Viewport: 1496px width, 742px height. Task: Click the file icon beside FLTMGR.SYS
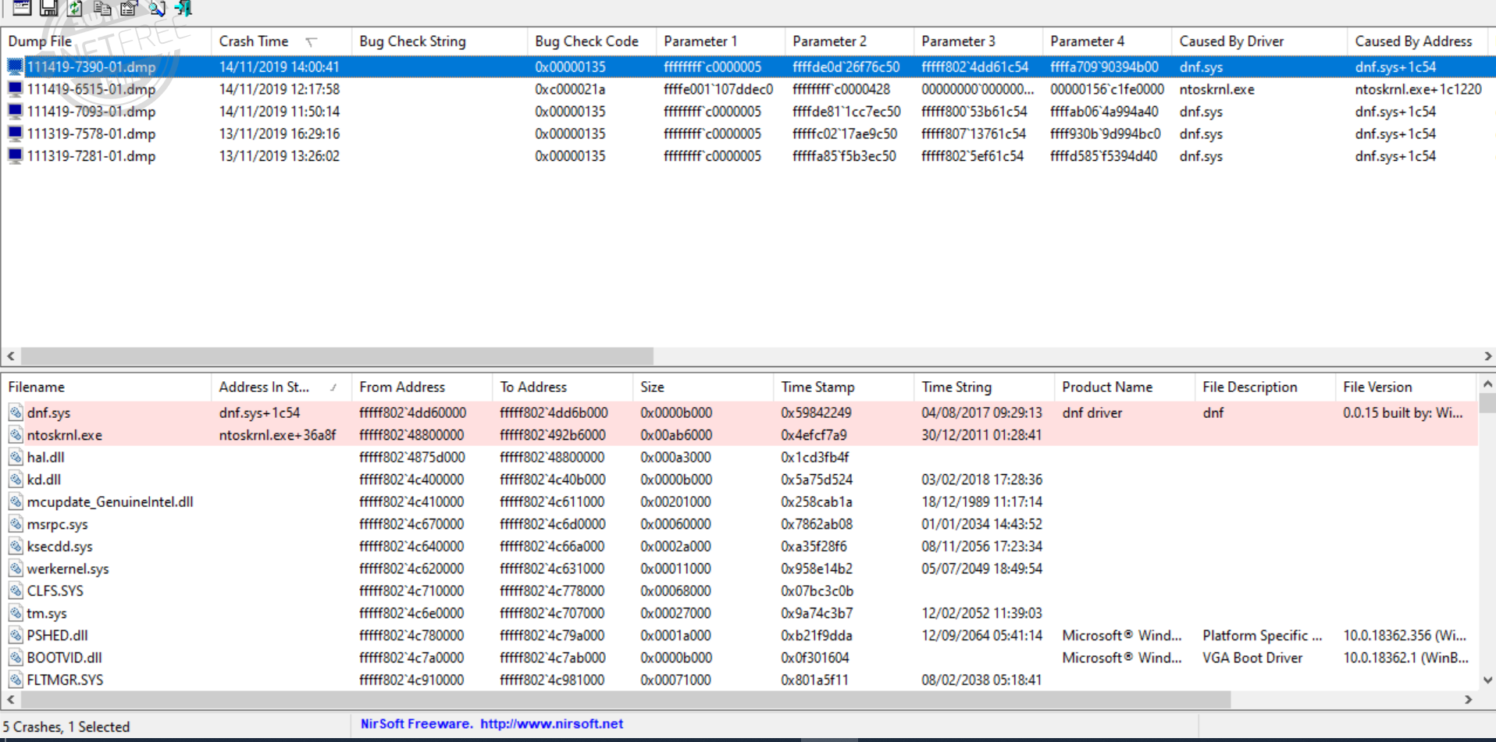coord(16,680)
